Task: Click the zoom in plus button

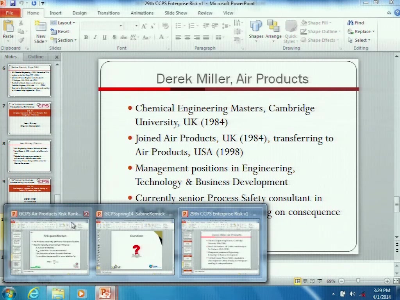Action: (x=387, y=281)
